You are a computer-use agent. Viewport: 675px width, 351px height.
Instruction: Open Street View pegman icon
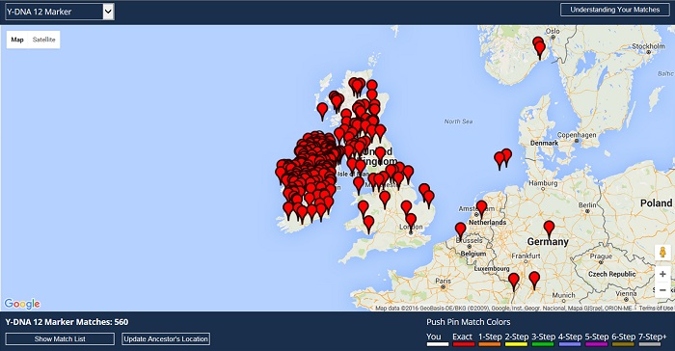pos(662,253)
